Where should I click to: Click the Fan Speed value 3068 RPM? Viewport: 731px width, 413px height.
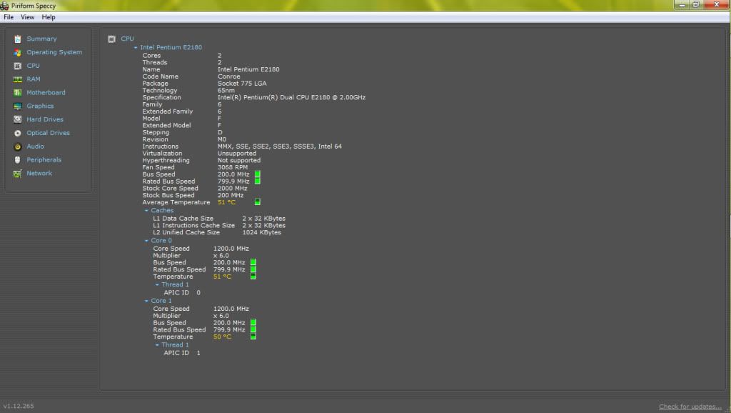click(233, 167)
